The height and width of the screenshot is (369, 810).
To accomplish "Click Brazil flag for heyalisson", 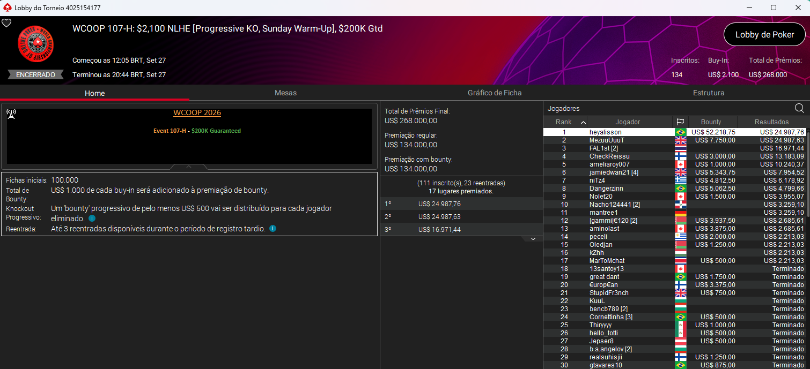I will click(680, 132).
